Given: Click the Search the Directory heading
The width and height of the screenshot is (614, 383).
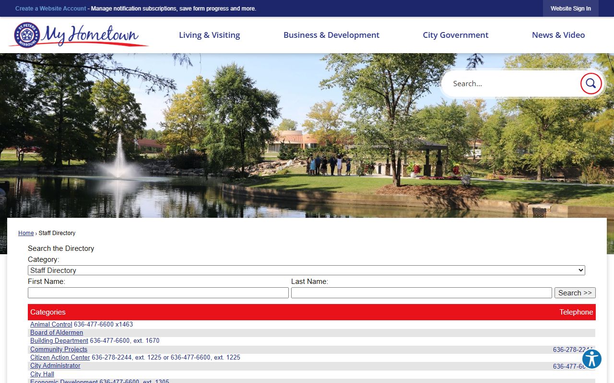Looking at the screenshot, I should pyautogui.click(x=61, y=248).
